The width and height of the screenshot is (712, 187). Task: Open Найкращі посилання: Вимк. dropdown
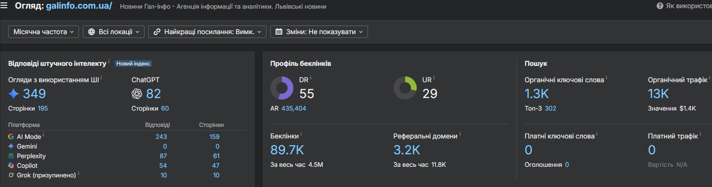tap(207, 32)
